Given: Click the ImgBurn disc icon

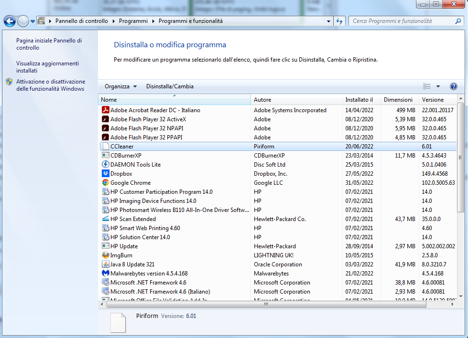Looking at the screenshot, I should click(x=105, y=255).
